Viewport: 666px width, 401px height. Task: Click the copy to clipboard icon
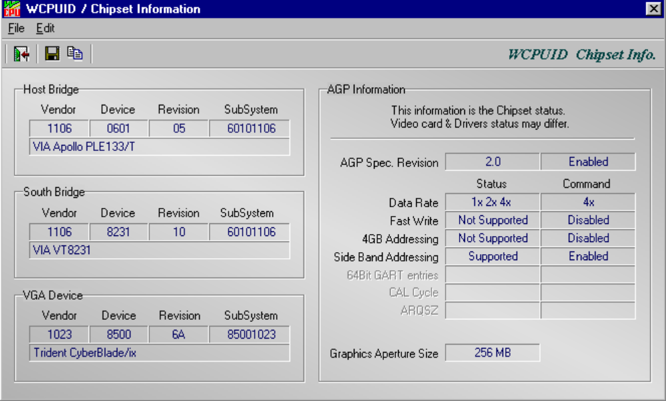coord(75,53)
